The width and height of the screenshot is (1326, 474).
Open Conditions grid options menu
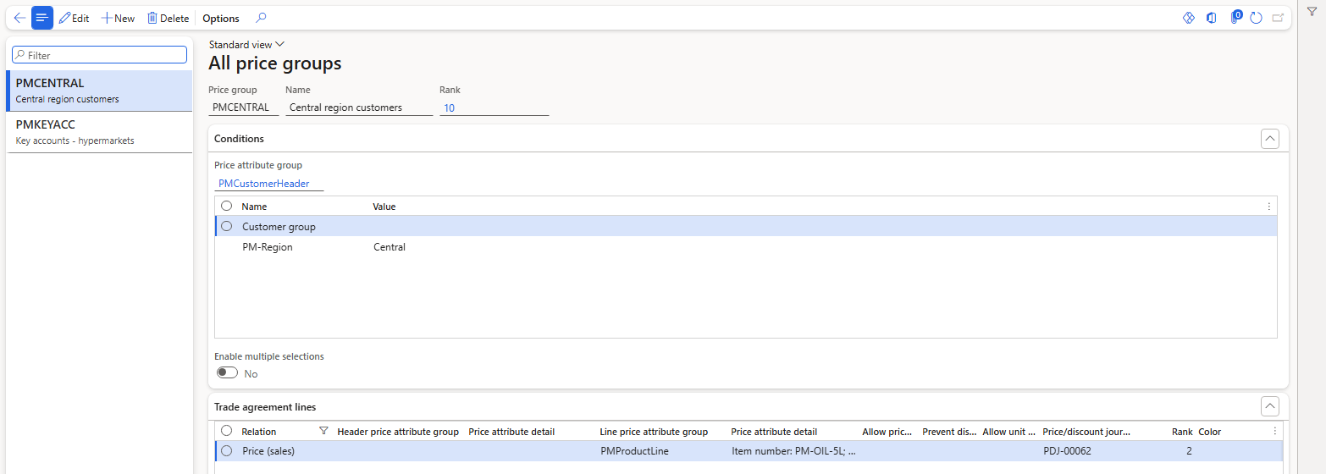[1268, 207]
